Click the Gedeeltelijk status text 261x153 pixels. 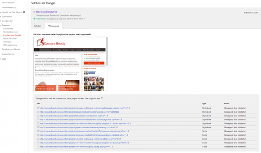click(x=41, y=19)
